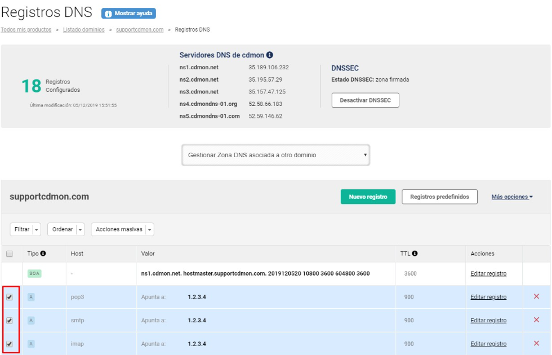Toggle the select-all checkbox in table header
552x355 pixels.
click(x=10, y=254)
